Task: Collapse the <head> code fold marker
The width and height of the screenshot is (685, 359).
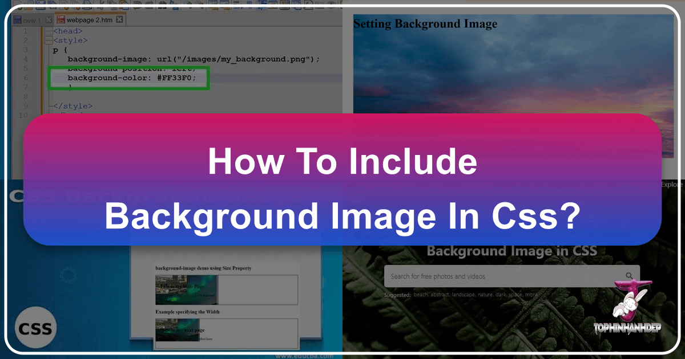Action: pos(47,31)
